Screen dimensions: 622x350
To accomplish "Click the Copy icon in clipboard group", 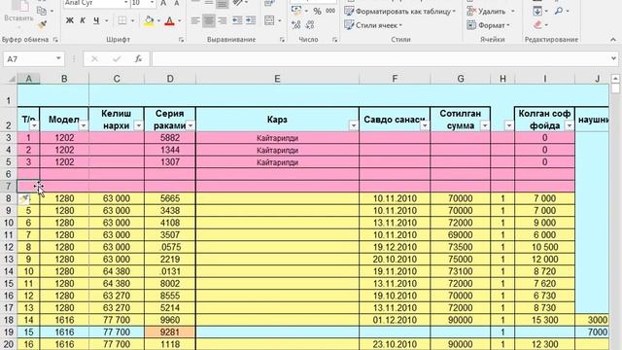I will point(42,11).
